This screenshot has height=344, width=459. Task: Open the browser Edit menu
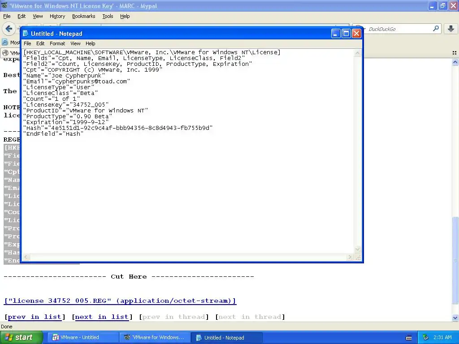coord(22,16)
